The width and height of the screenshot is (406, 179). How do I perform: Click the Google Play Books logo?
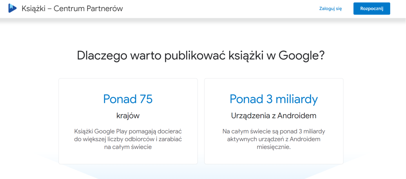coord(12,8)
